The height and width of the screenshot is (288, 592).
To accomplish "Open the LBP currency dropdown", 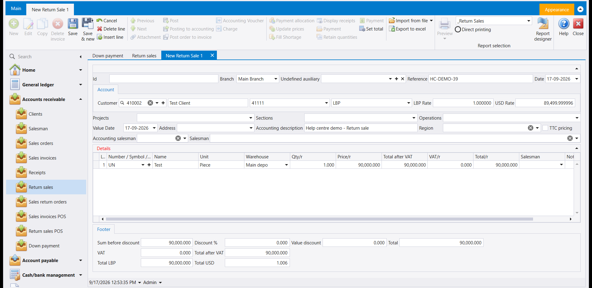I will (409, 103).
